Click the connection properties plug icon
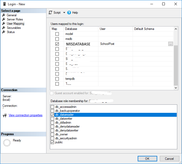Viewport: 182px width, 164px height. coord(5,115)
